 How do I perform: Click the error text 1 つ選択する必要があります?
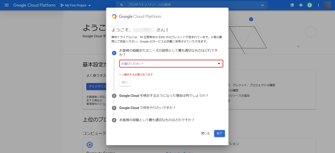(136, 75)
